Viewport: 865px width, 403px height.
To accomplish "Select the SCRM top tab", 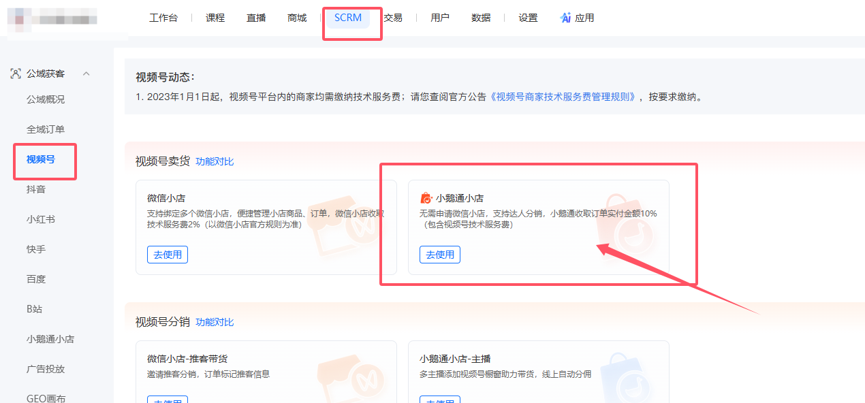I will point(348,18).
